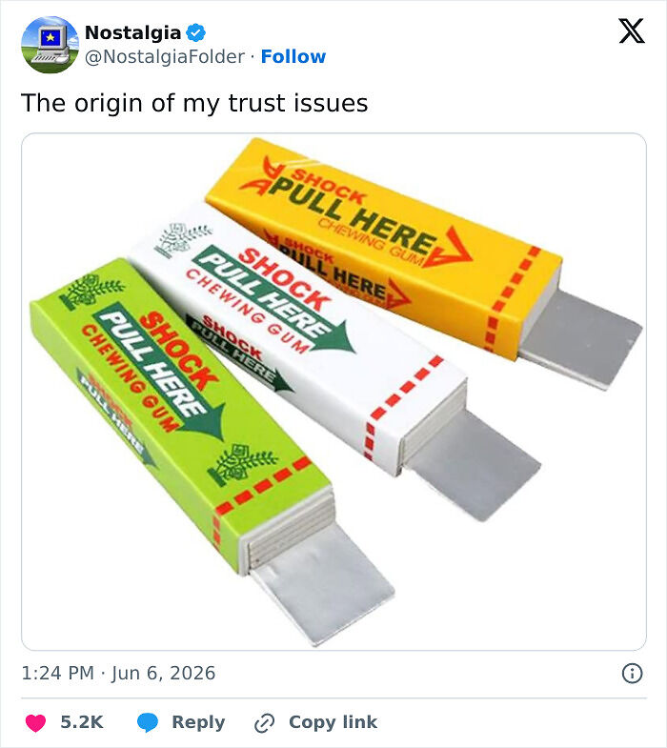The image size is (667, 748).
Task: Open the @NostalgiaFolder handle
Action: (x=165, y=57)
